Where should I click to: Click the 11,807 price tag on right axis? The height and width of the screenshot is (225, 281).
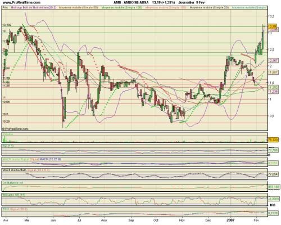click(x=273, y=73)
